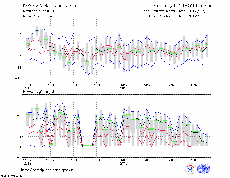230x178 pixels.
Task: Click the NCC globe logo icon
Action: click(x=203, y=169)
